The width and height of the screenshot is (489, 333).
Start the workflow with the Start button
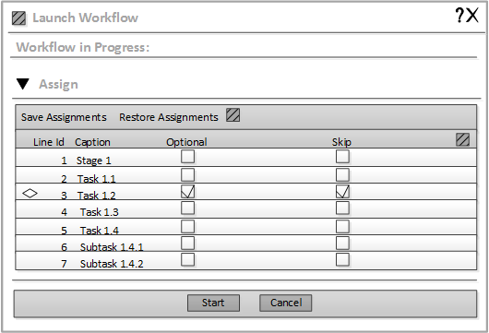[214, 303]
